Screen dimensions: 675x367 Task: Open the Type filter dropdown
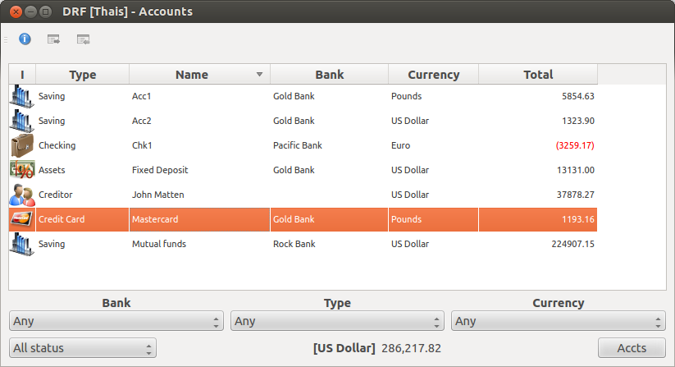click(x=337, y=321)
